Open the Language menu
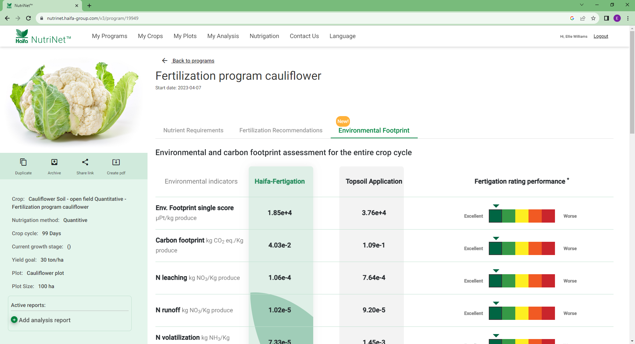The height and width of the screenshot is (344, 635). (343, 36)
